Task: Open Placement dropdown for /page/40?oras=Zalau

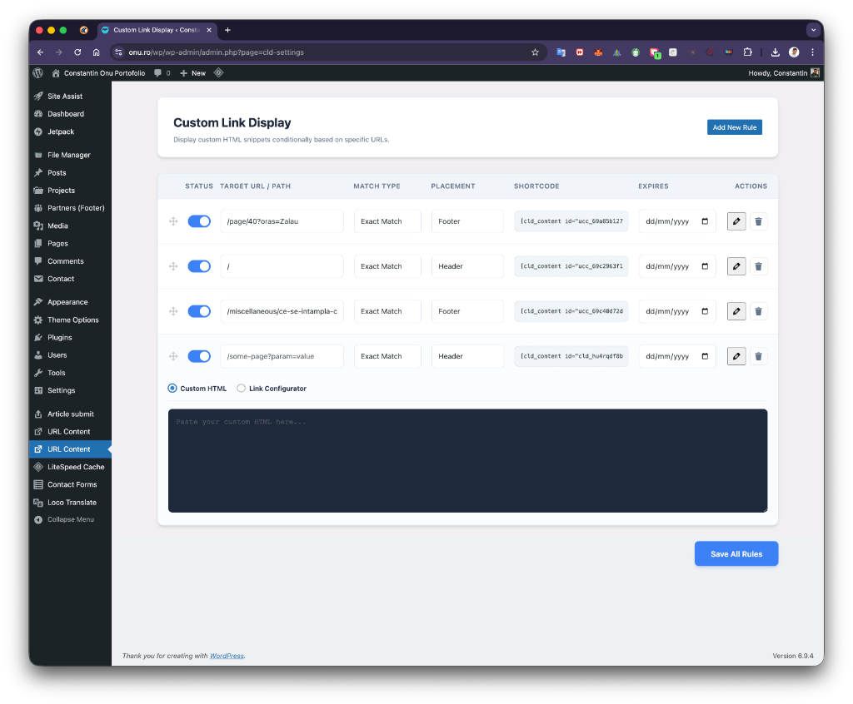Action: click(x=467, y=221)
